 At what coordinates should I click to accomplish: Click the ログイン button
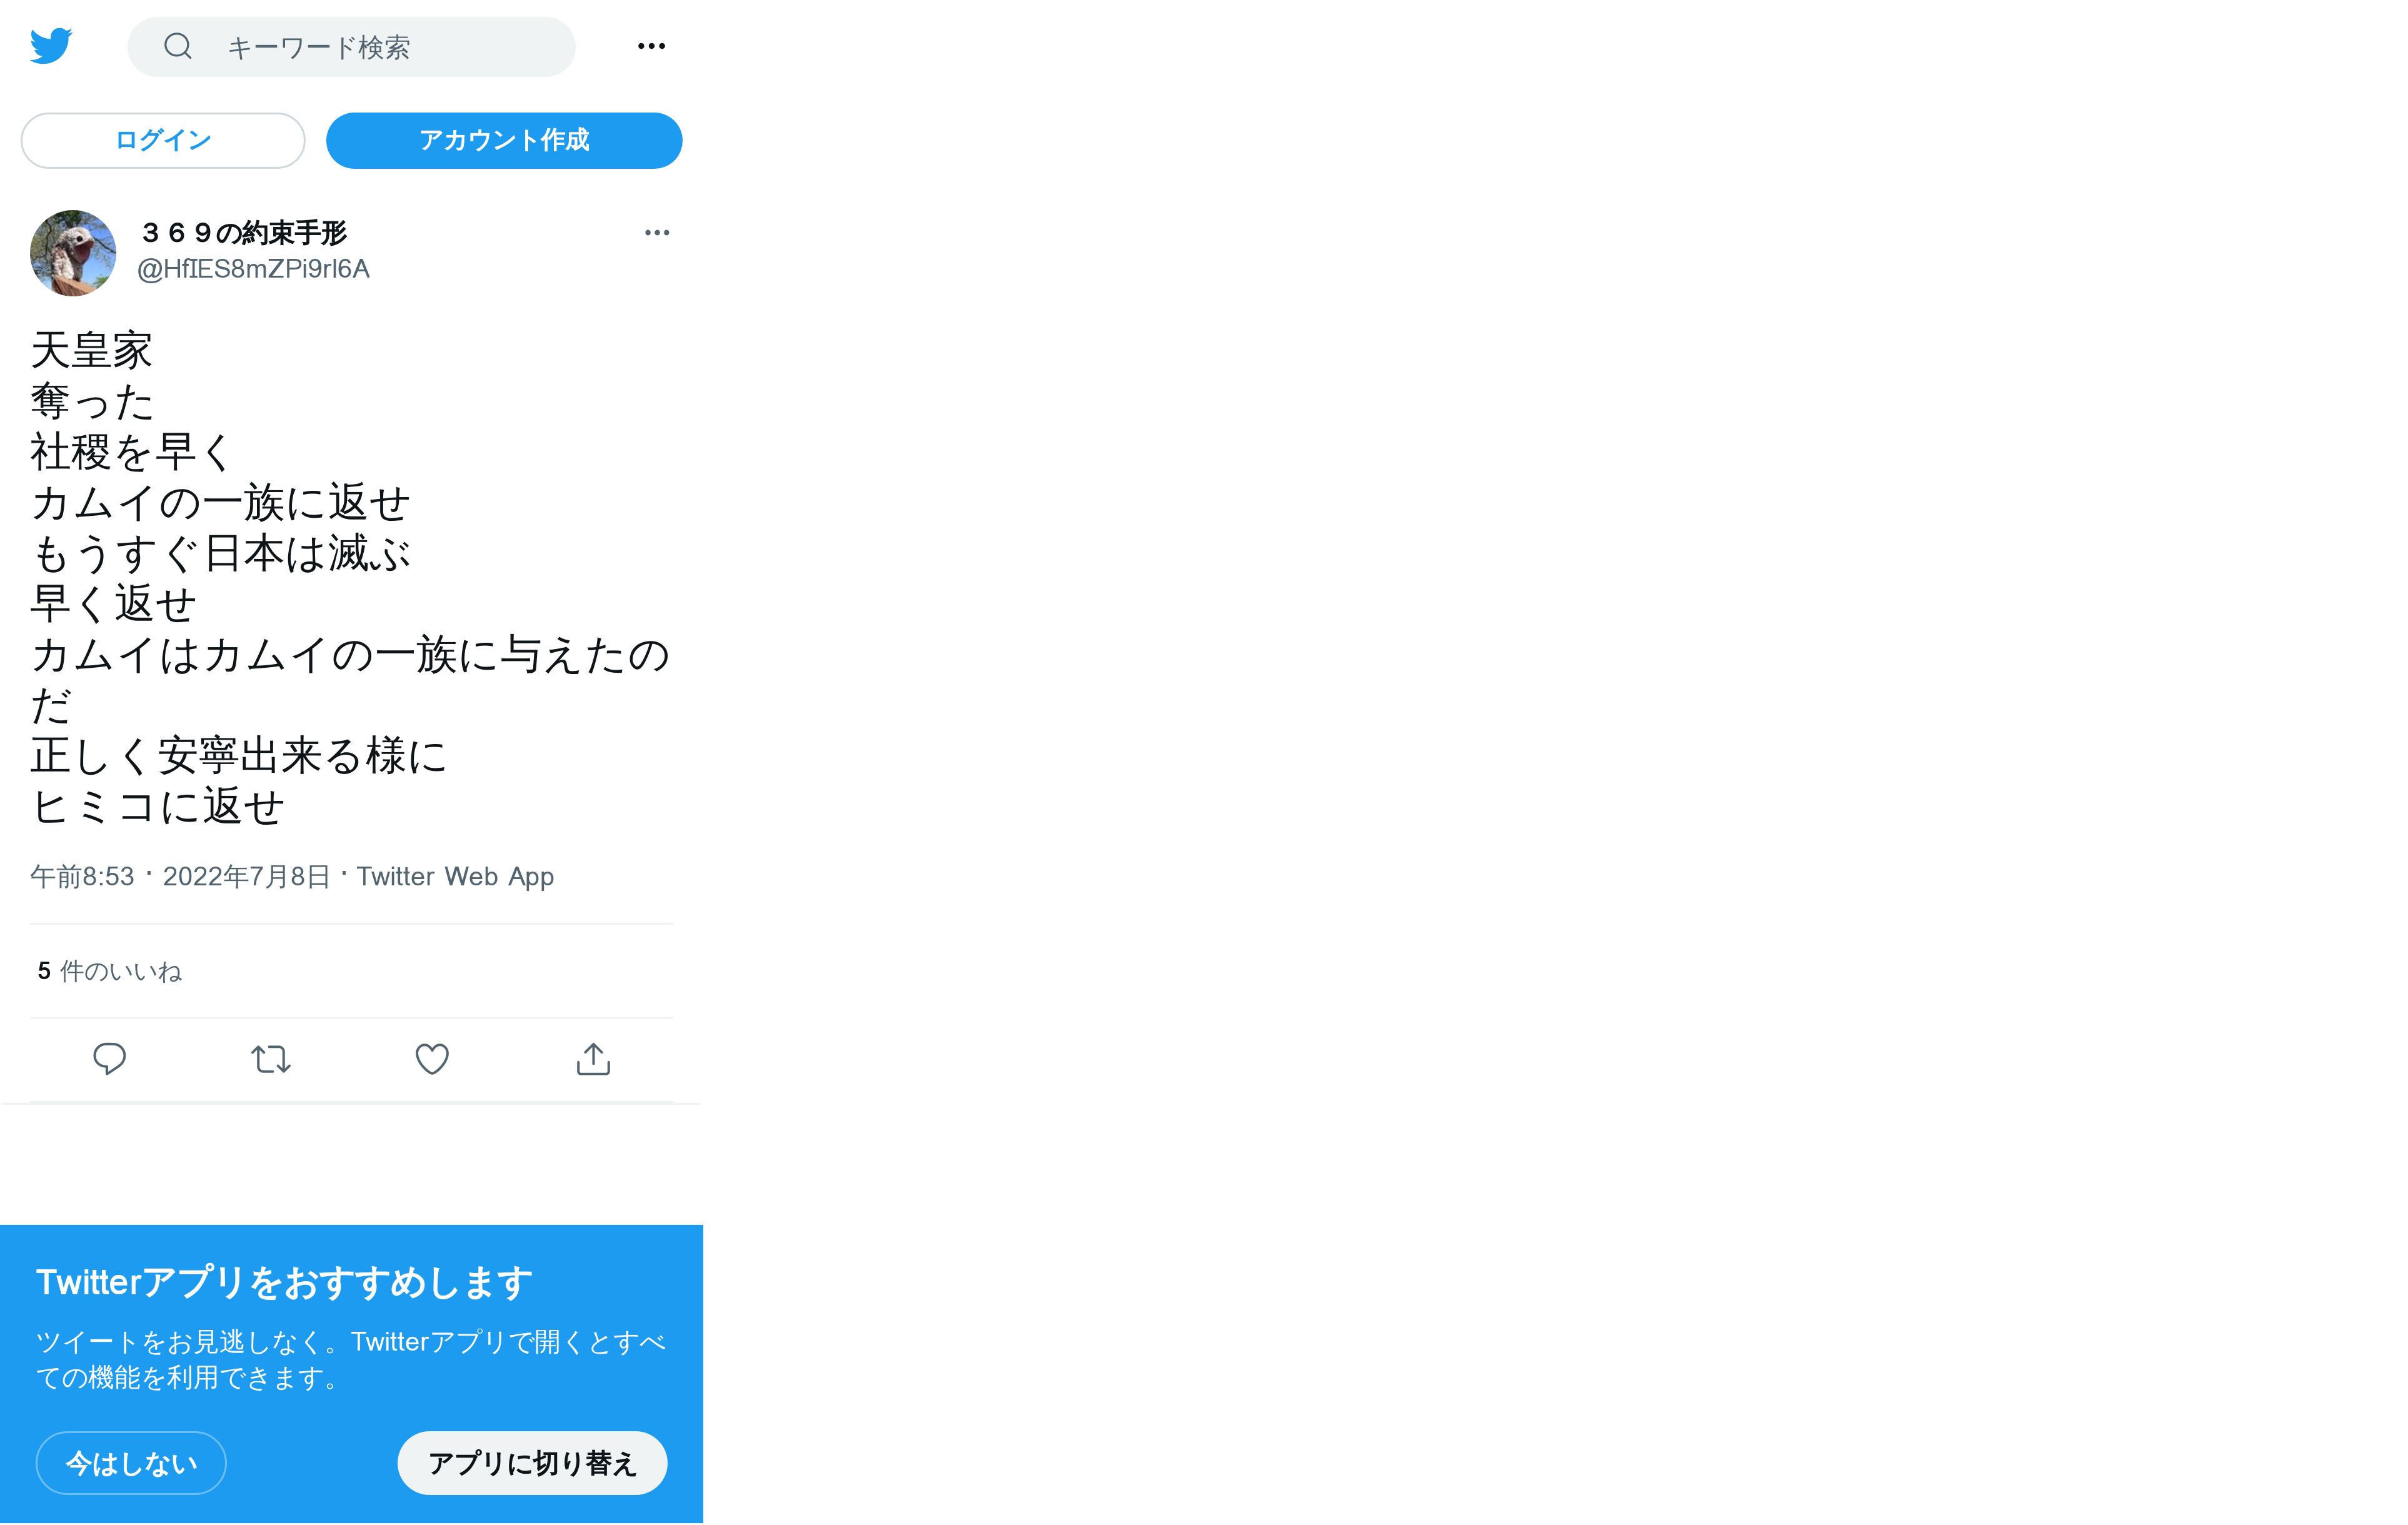point(163,141)
